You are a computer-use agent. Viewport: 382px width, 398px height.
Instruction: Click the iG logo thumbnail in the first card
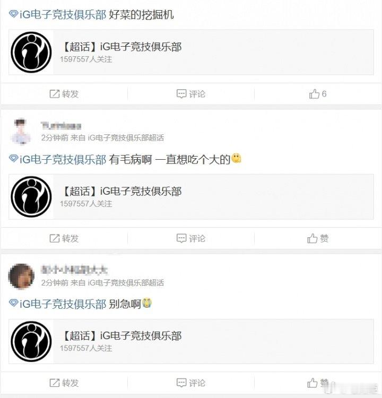click(31, 53)
